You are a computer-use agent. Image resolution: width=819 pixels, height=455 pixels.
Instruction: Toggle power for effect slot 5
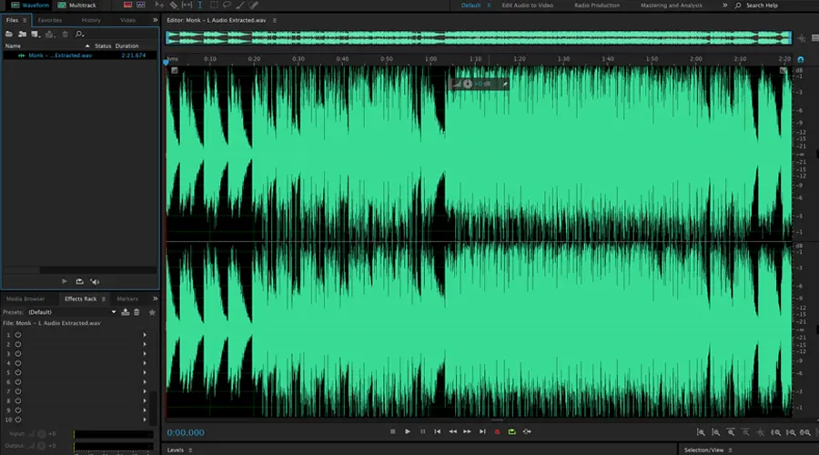pyautogui.click(x=18, y=372)
